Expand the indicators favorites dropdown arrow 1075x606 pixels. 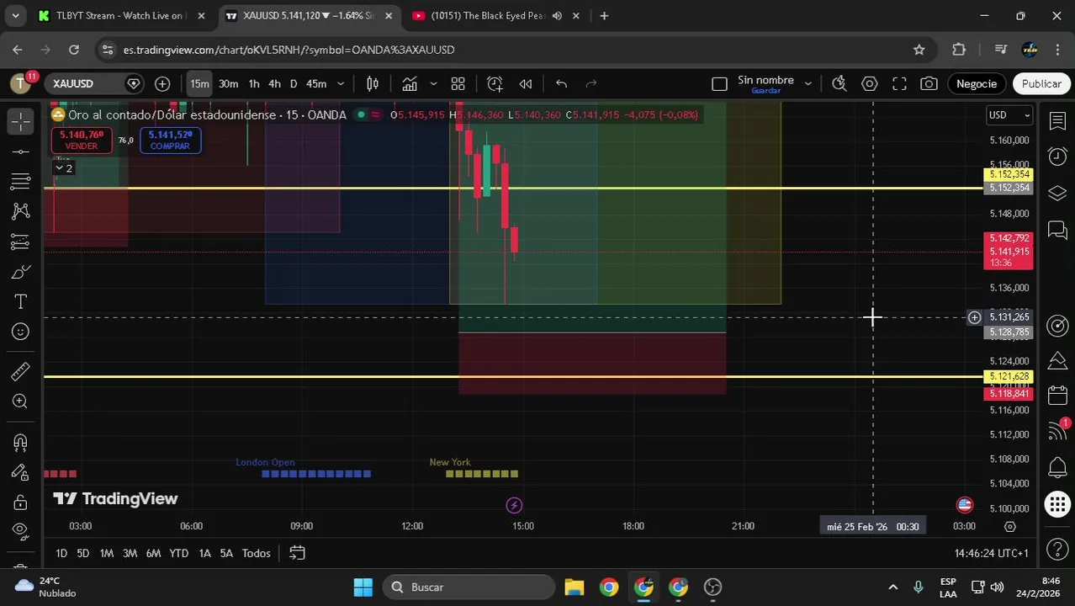(x=433, y=83)
